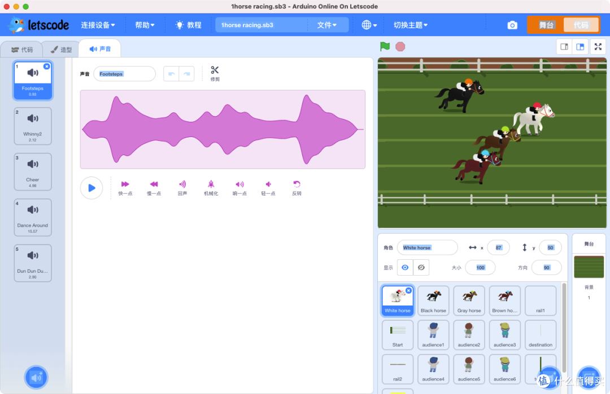The height and width of the screenshot is (394, 610).
Task: Switch to large stage layout
Action: [580, 47]
